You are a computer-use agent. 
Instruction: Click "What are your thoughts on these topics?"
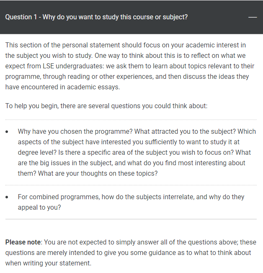(98, 173)
